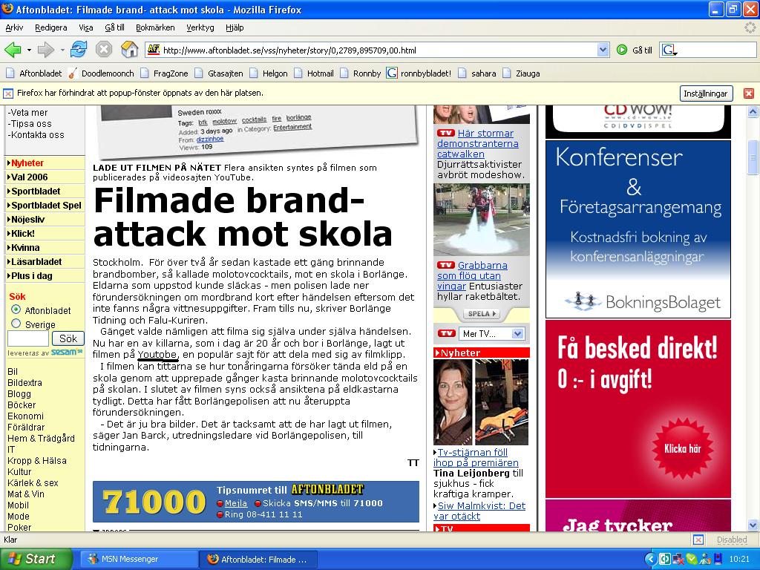The image size is (760, 570).
Task: Open the FragZone bookmark
Action: coord(164,73)
